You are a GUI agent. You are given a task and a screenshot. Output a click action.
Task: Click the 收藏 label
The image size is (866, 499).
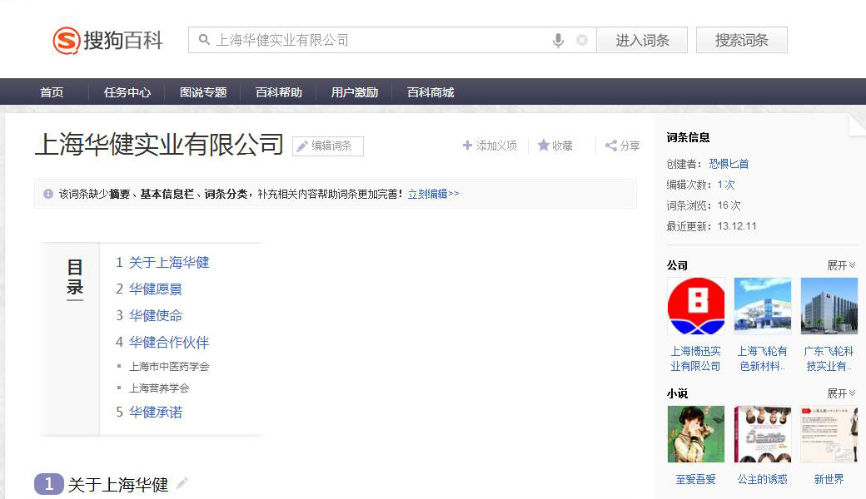(x=562, y=146)
